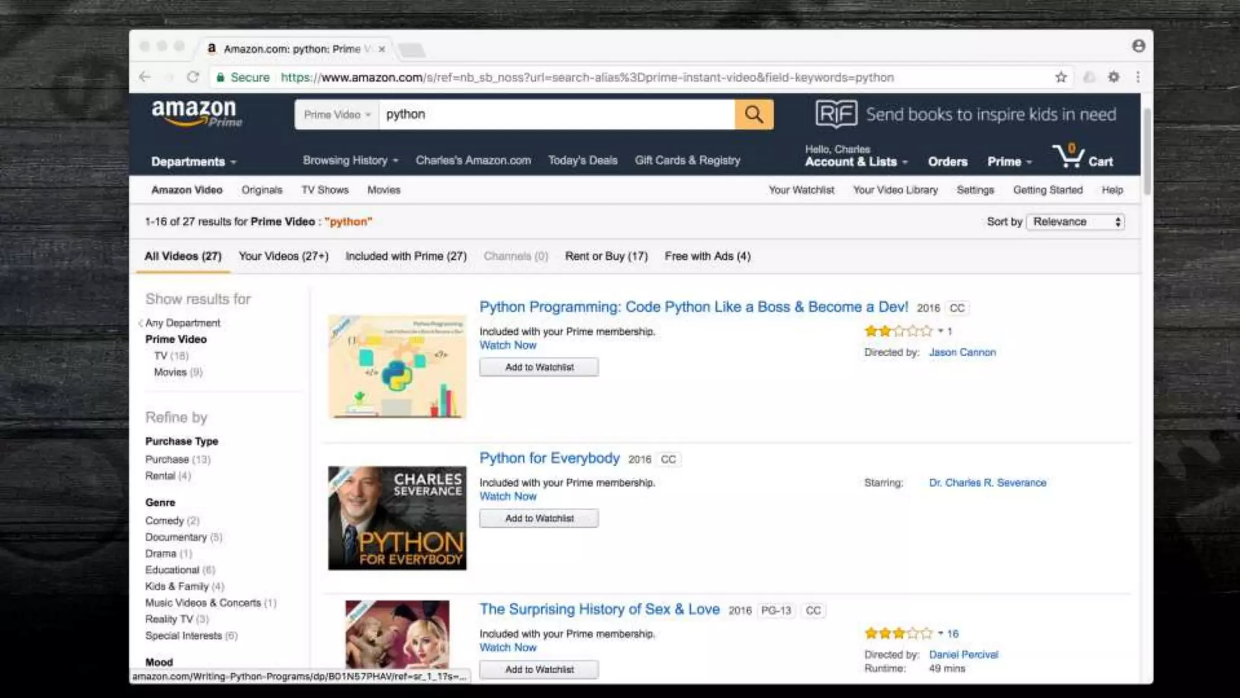
Task: Close the Amazon.com browser tab
Action: pos(381,49)
